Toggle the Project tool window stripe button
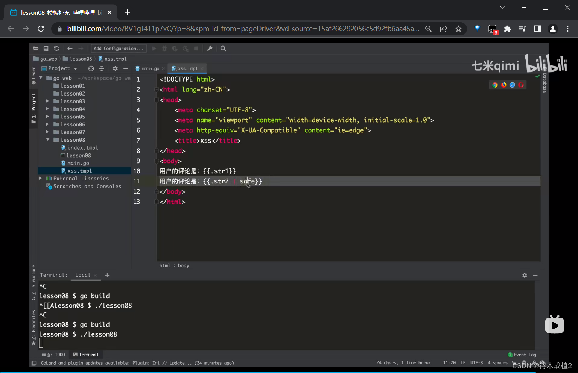This screenshot has height=373, width=578. click(x=33, y=108)
